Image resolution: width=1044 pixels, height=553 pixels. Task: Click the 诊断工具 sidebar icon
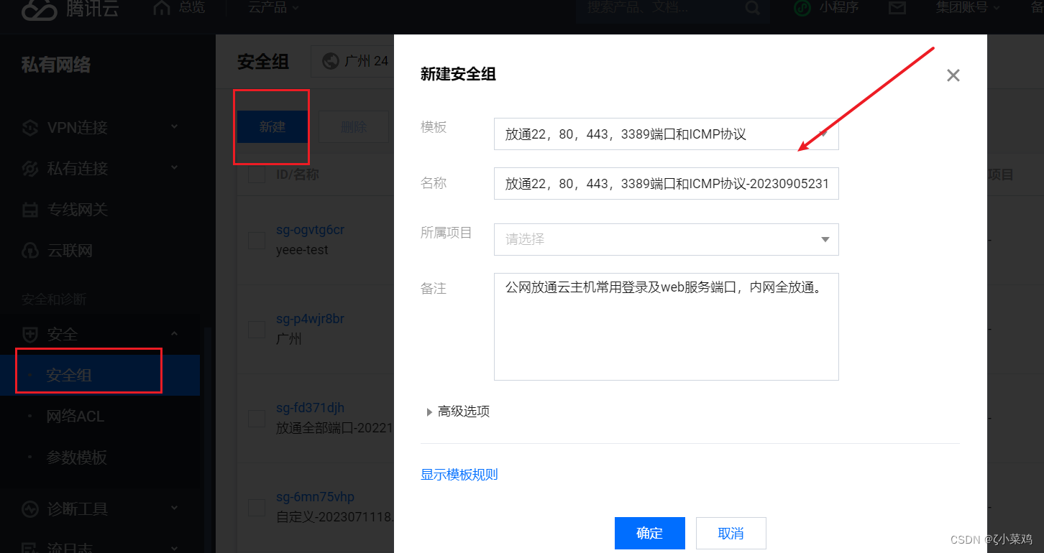(30, 509)
